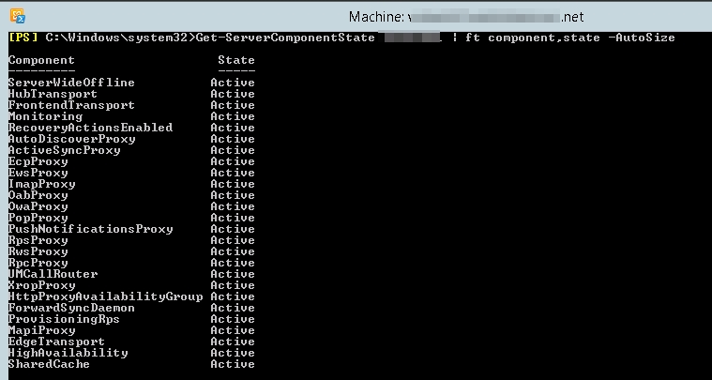Click the FrontendTransport entry

(71, 105)
